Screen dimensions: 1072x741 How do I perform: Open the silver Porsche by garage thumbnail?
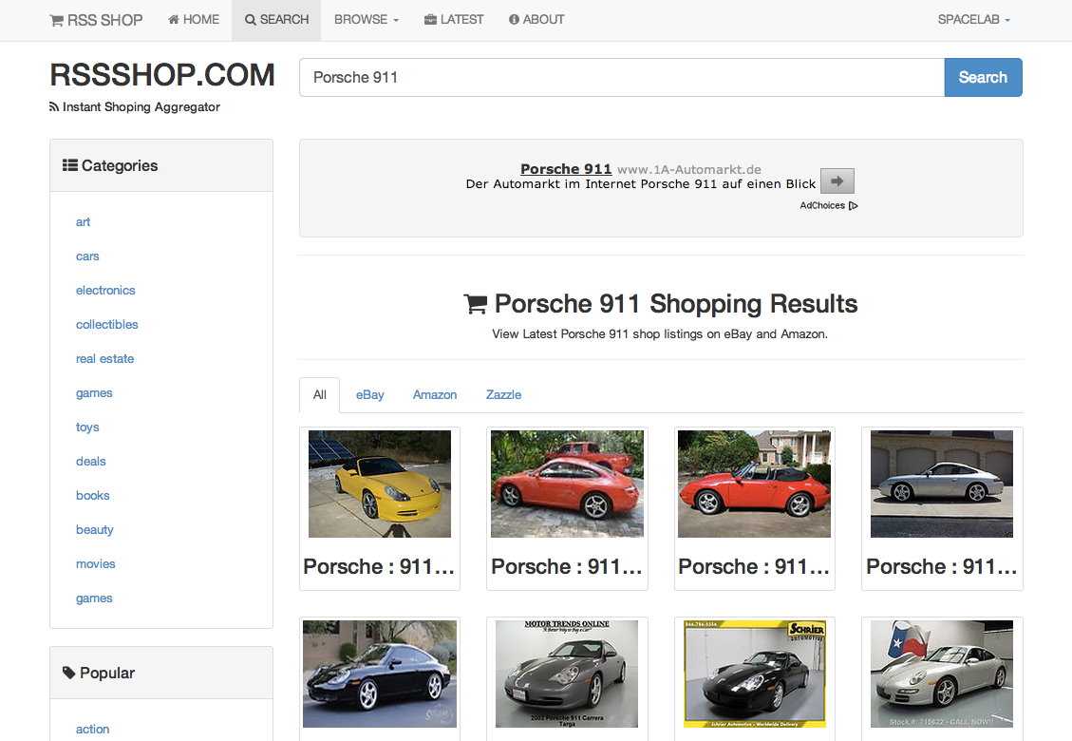(x=941, y=484)
